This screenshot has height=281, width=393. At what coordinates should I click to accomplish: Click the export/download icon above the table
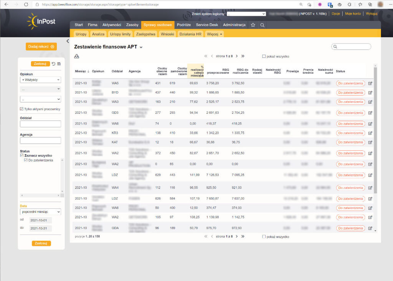coord(77,57)
